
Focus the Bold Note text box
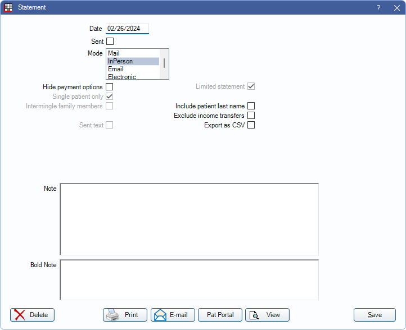pyautogui.click(x=189, y=279)
